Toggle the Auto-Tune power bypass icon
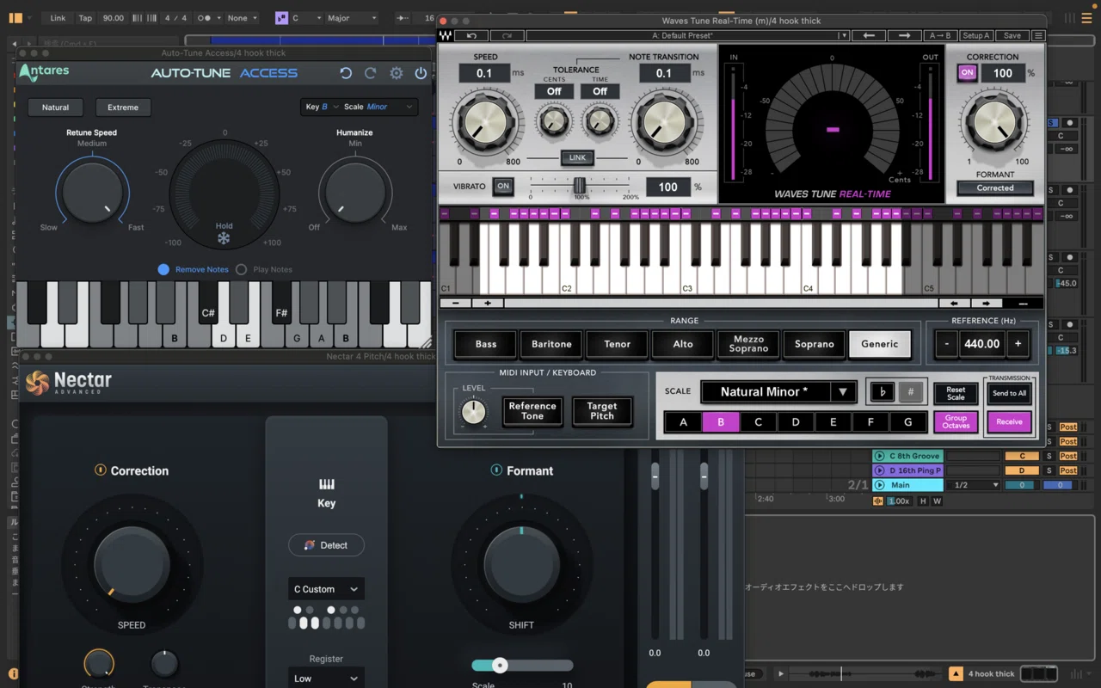Screen dimensions: 1101x688 coord(421,73)
